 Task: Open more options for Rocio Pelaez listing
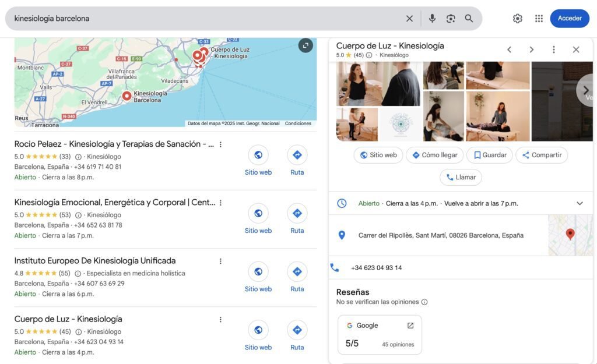pos(220,144)
